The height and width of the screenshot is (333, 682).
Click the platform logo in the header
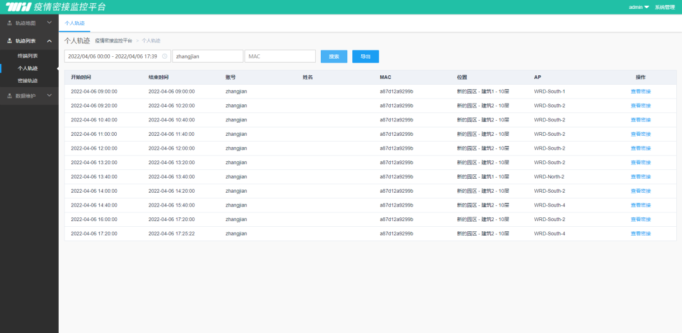[18, 7]
